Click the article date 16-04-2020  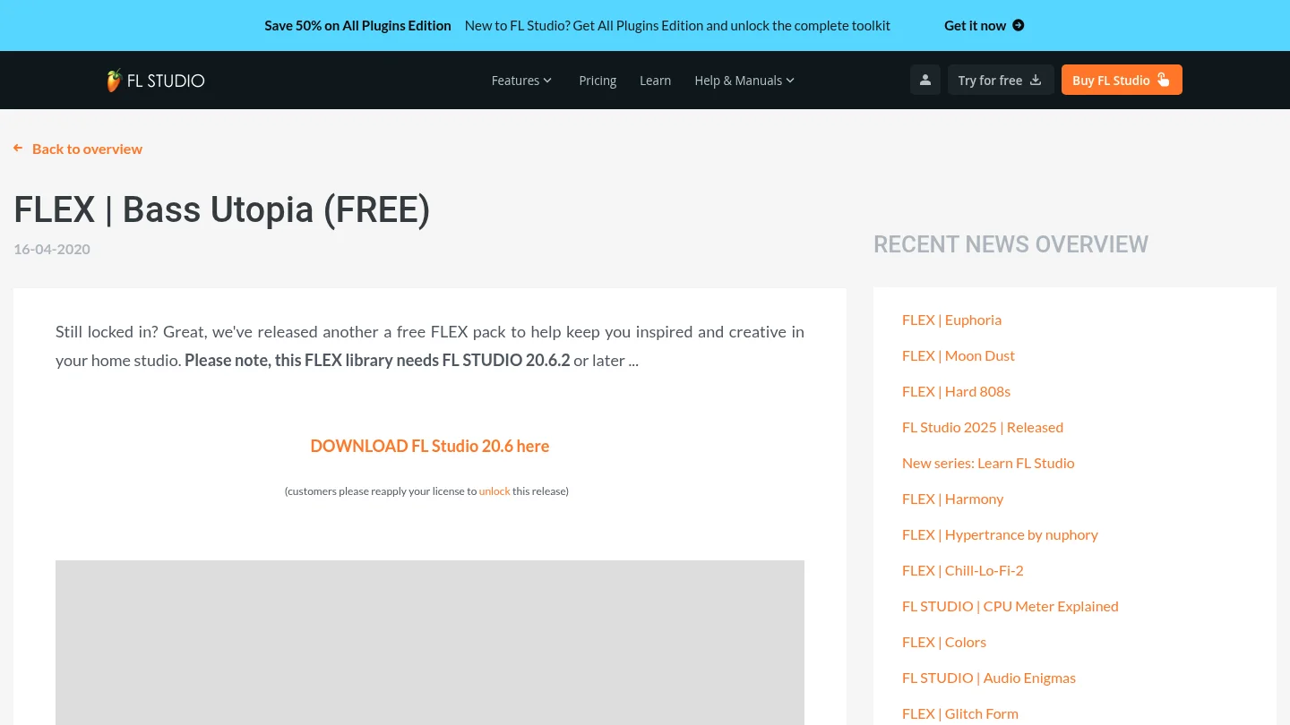tap(52, 249)
